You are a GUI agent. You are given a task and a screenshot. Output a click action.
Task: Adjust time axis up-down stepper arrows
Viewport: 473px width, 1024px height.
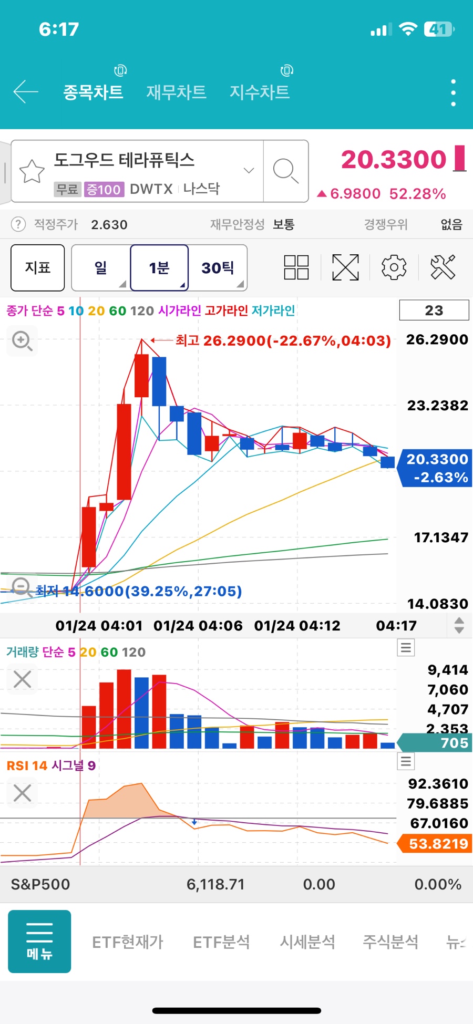459,625
